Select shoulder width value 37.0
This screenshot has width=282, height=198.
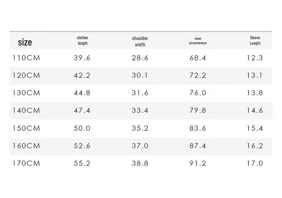click(140, 146)
